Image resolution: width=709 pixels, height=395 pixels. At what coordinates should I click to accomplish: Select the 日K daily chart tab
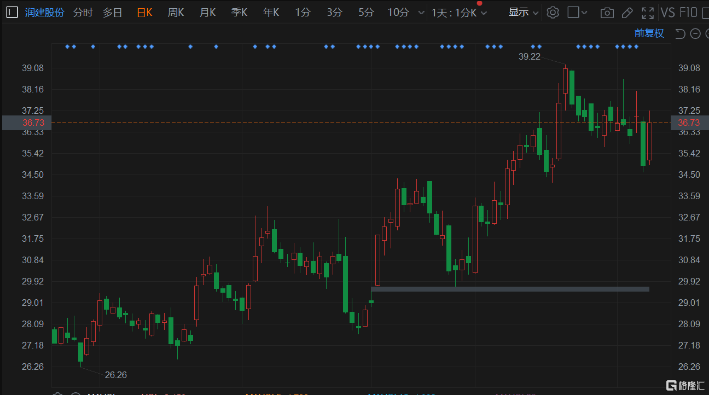(x=144, y=13)
